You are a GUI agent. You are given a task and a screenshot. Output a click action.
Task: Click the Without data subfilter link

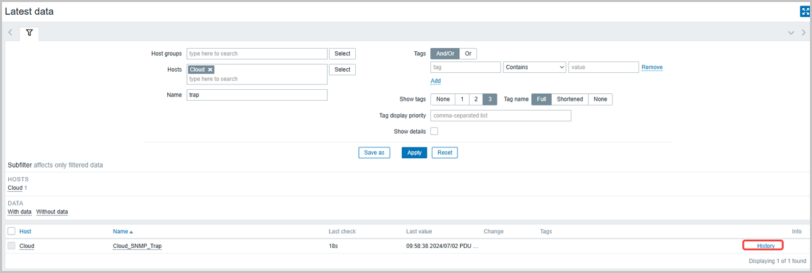click(x=52, y=212)
